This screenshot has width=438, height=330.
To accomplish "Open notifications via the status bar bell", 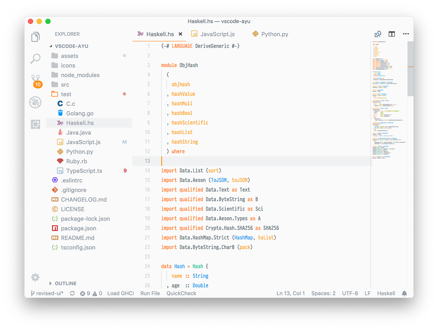I will [404, 293].
